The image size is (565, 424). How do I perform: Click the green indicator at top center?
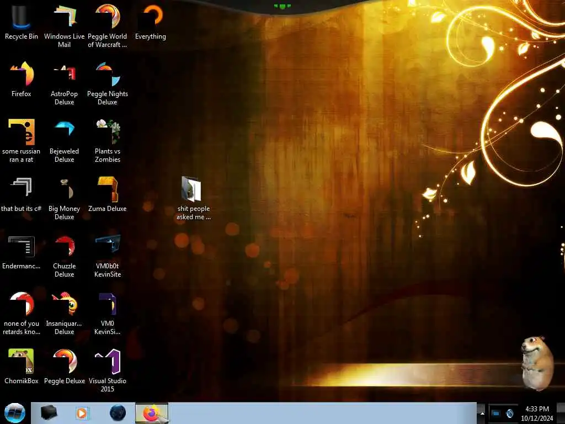point(282,6)
